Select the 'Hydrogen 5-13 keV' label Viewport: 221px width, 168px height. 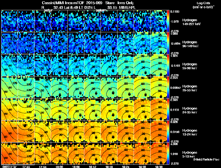(190, 154)
